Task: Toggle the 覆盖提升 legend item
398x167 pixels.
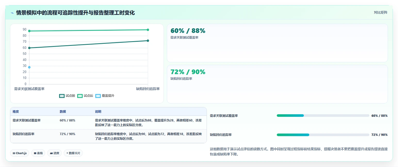Action: coord(105,96)
